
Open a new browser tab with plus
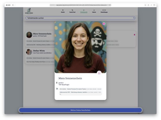pyautogui.click(x=151, y=5)
